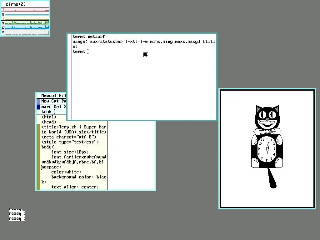Click the small reseq window at bottom left
Viewport: 320px width, 240px height.
(17, 215)
